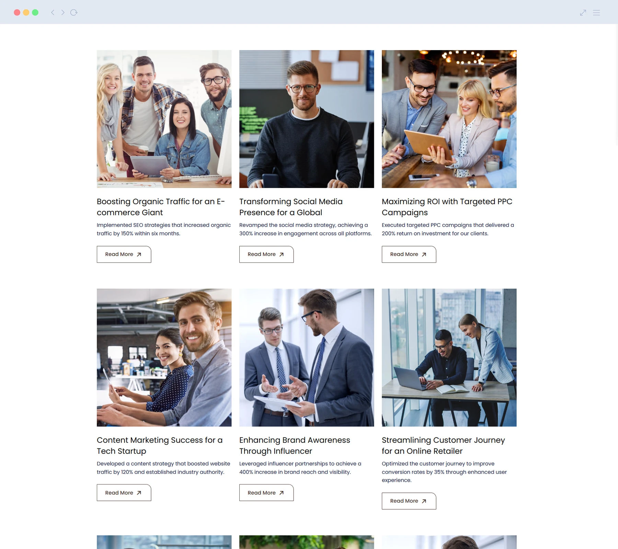Click the red close window dot
Viewport: 618px width, 549px height.
[17, 12]
